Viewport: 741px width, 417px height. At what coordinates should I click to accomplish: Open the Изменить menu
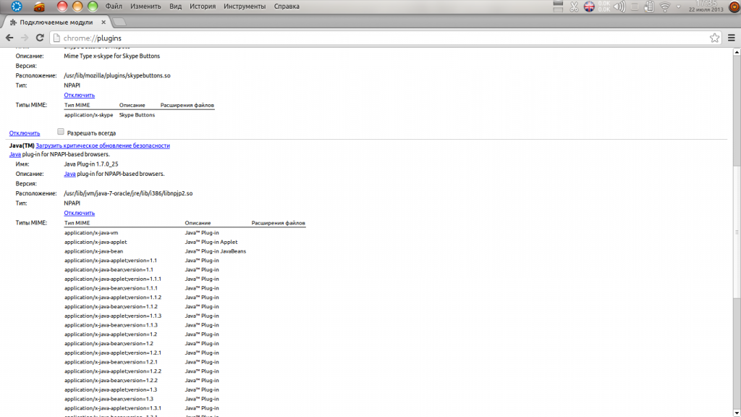point(145,6)
